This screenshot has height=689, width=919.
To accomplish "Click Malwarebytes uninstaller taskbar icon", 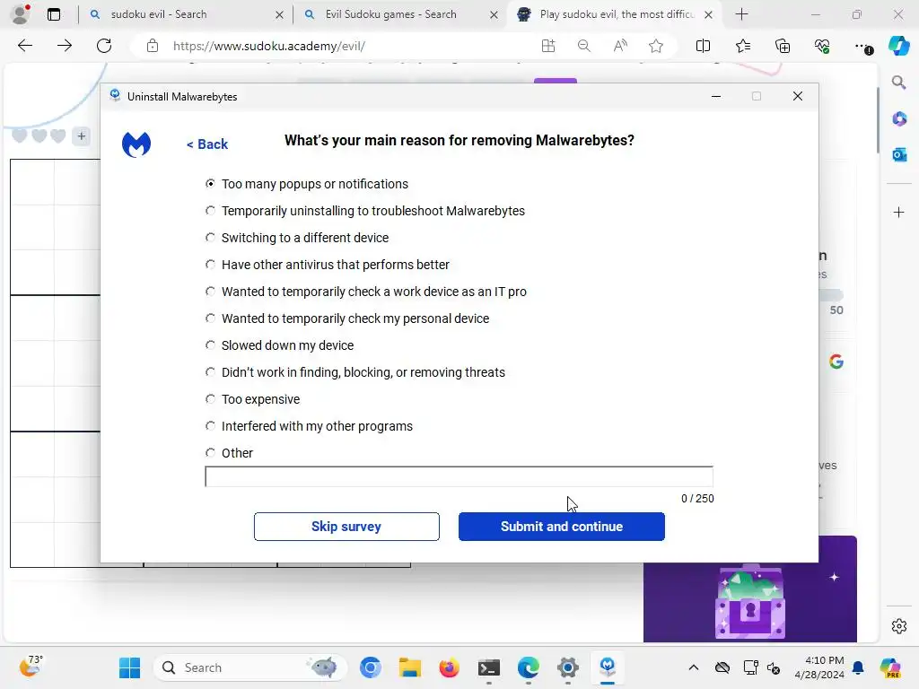I will 608,667.
